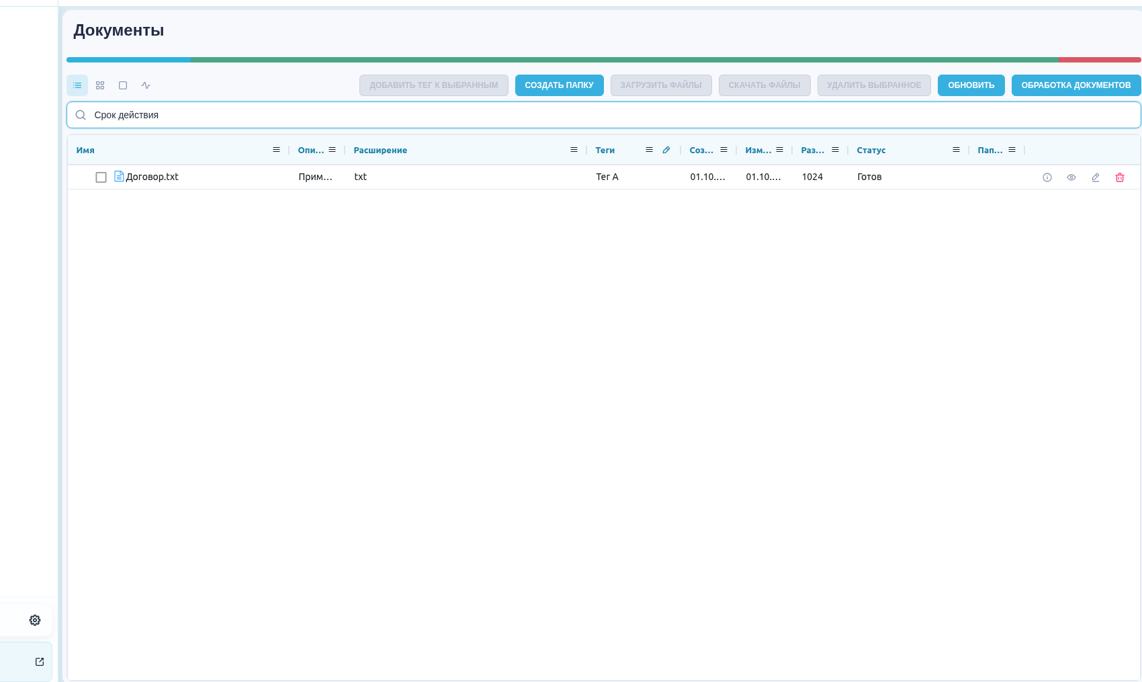
Task: Focus the search field with Срок действия
Action: (603, 115)
